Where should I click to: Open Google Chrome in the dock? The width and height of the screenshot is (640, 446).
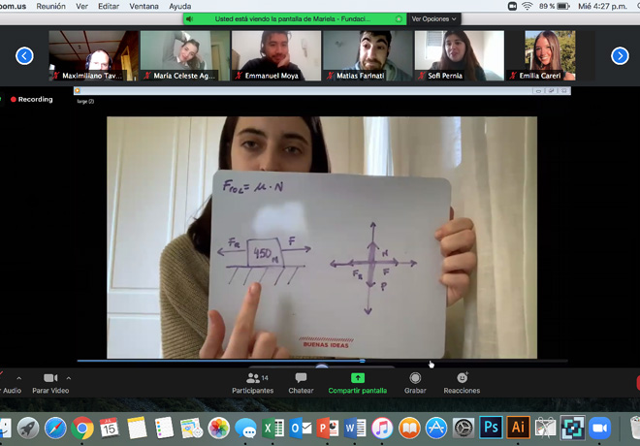82,427
